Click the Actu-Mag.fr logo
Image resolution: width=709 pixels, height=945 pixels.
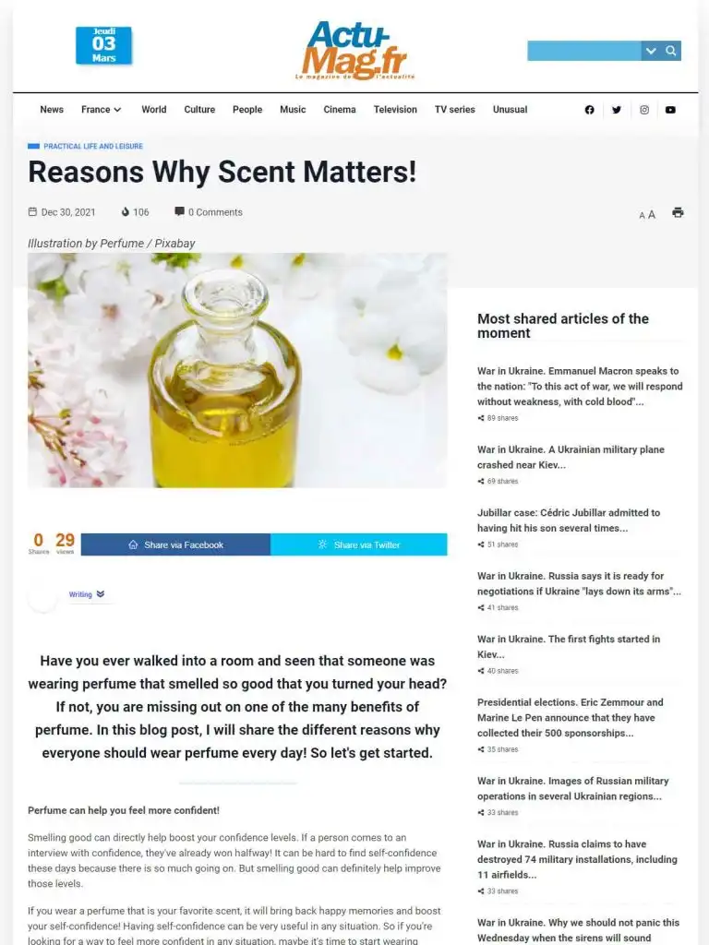pyautogui.click(x=354, y=50)
